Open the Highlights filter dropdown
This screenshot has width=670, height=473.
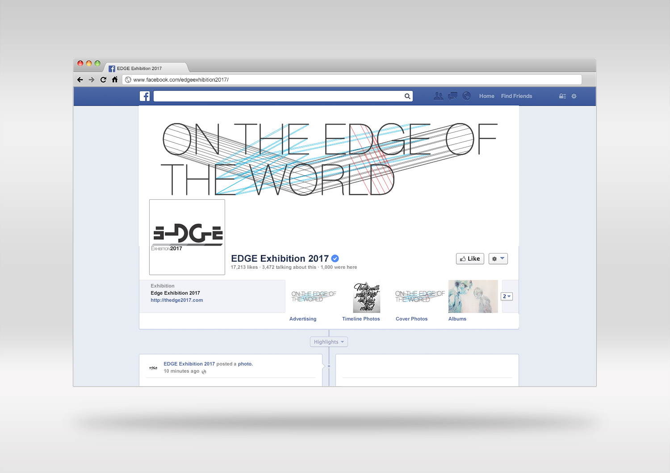coord(329,342)
